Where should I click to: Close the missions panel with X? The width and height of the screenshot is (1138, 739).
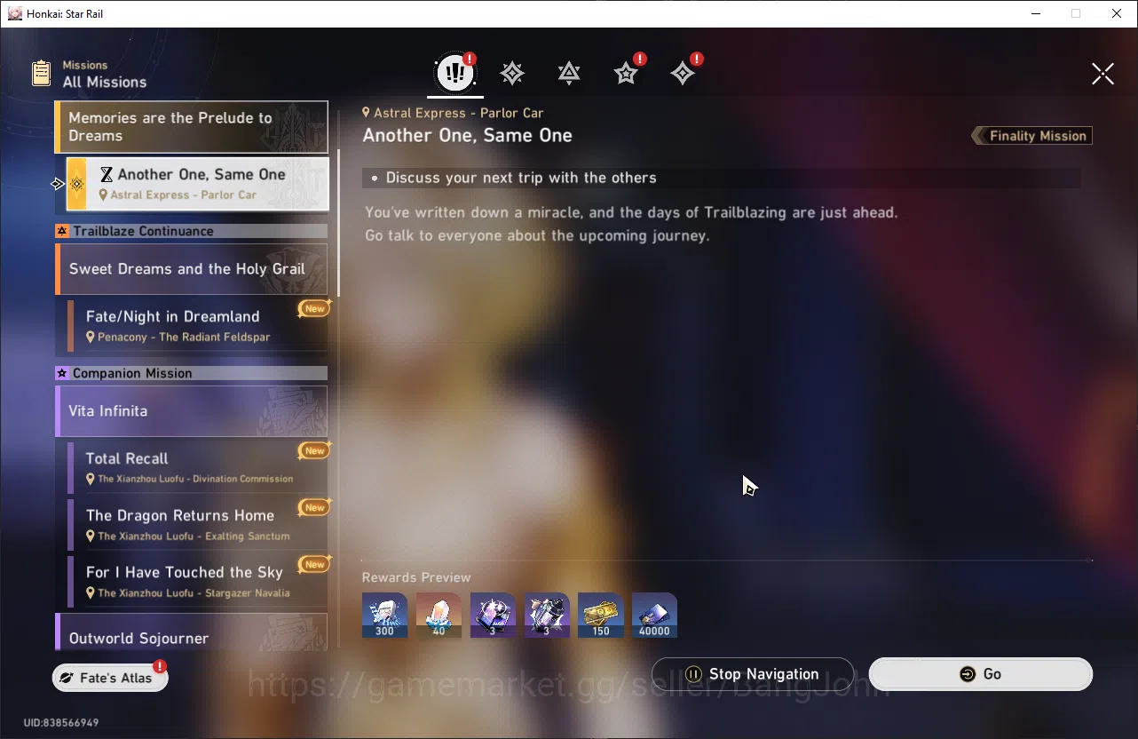point(1102,74)
